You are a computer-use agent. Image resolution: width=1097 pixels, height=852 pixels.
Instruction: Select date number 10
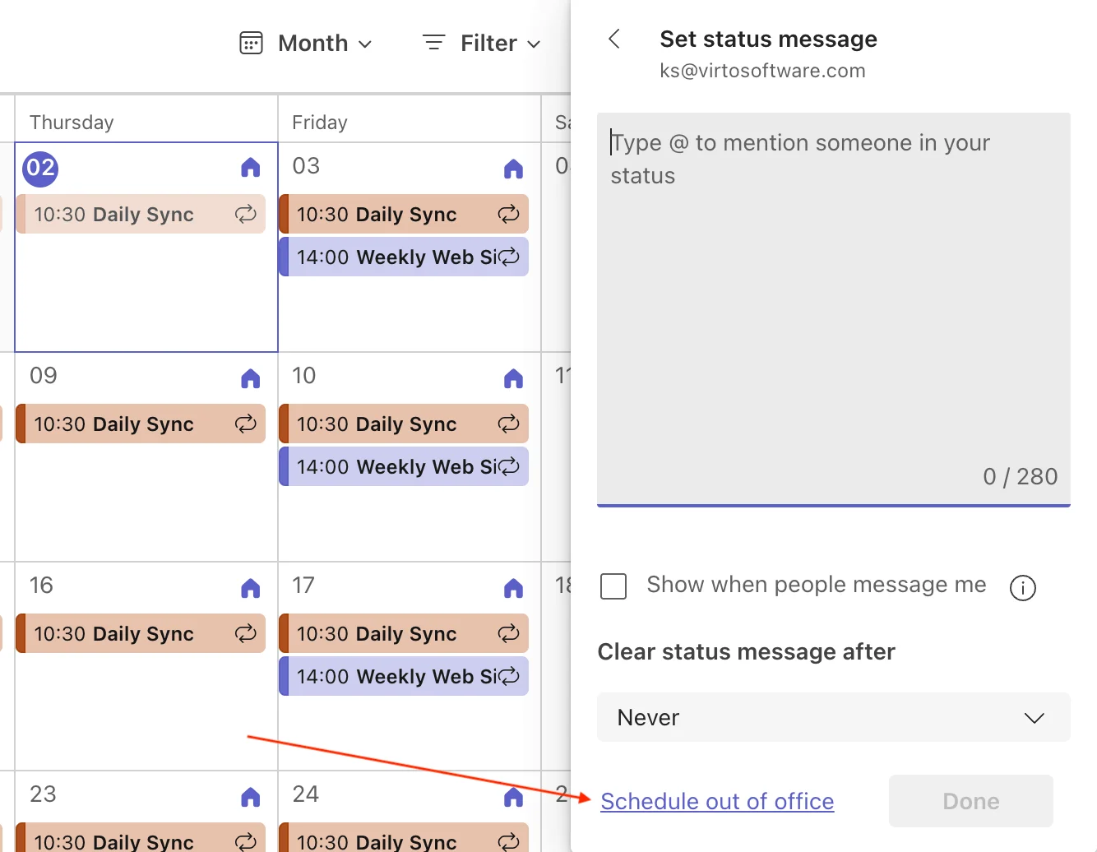point(304,376)
